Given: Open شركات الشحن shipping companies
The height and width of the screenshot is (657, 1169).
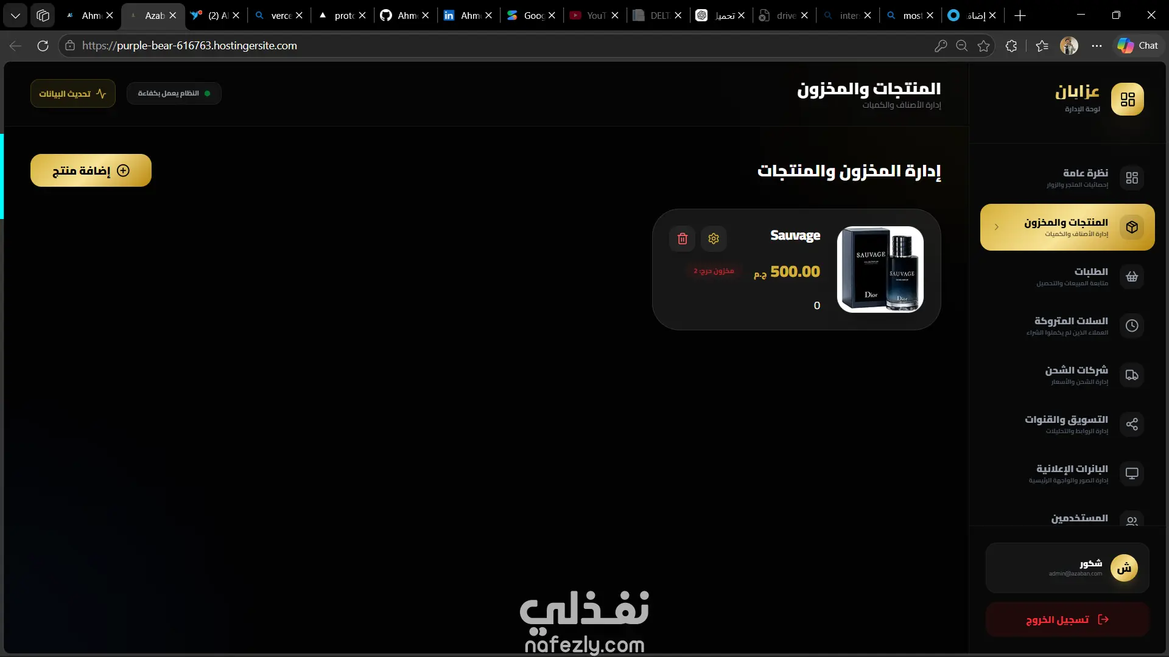Looking at the screenshot, I should 1067,375.
